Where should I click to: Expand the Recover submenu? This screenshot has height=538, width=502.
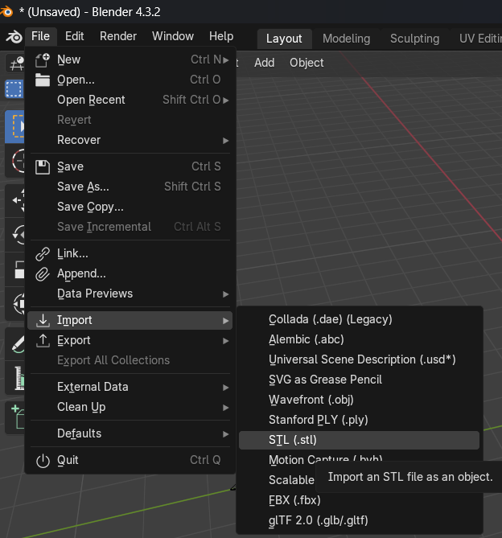pyautogui.click(x=130, y=140)
